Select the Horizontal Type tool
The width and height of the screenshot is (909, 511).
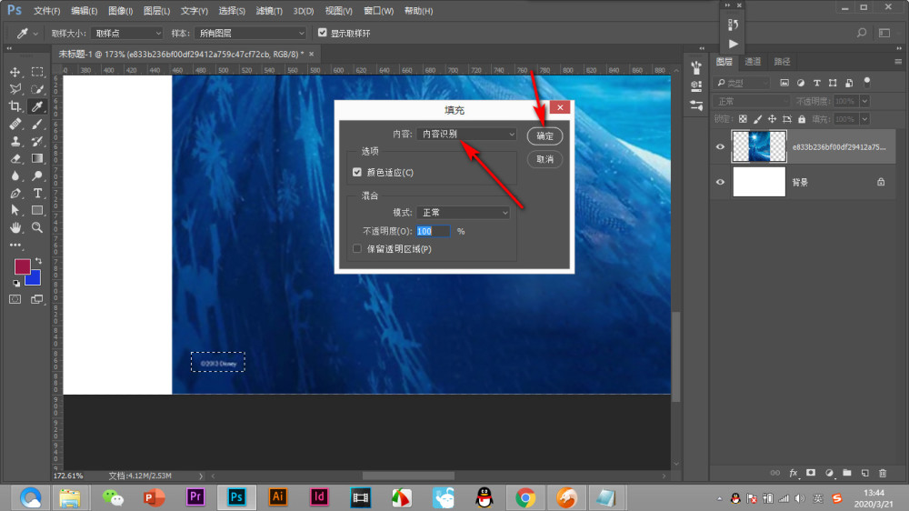(37, 193)
